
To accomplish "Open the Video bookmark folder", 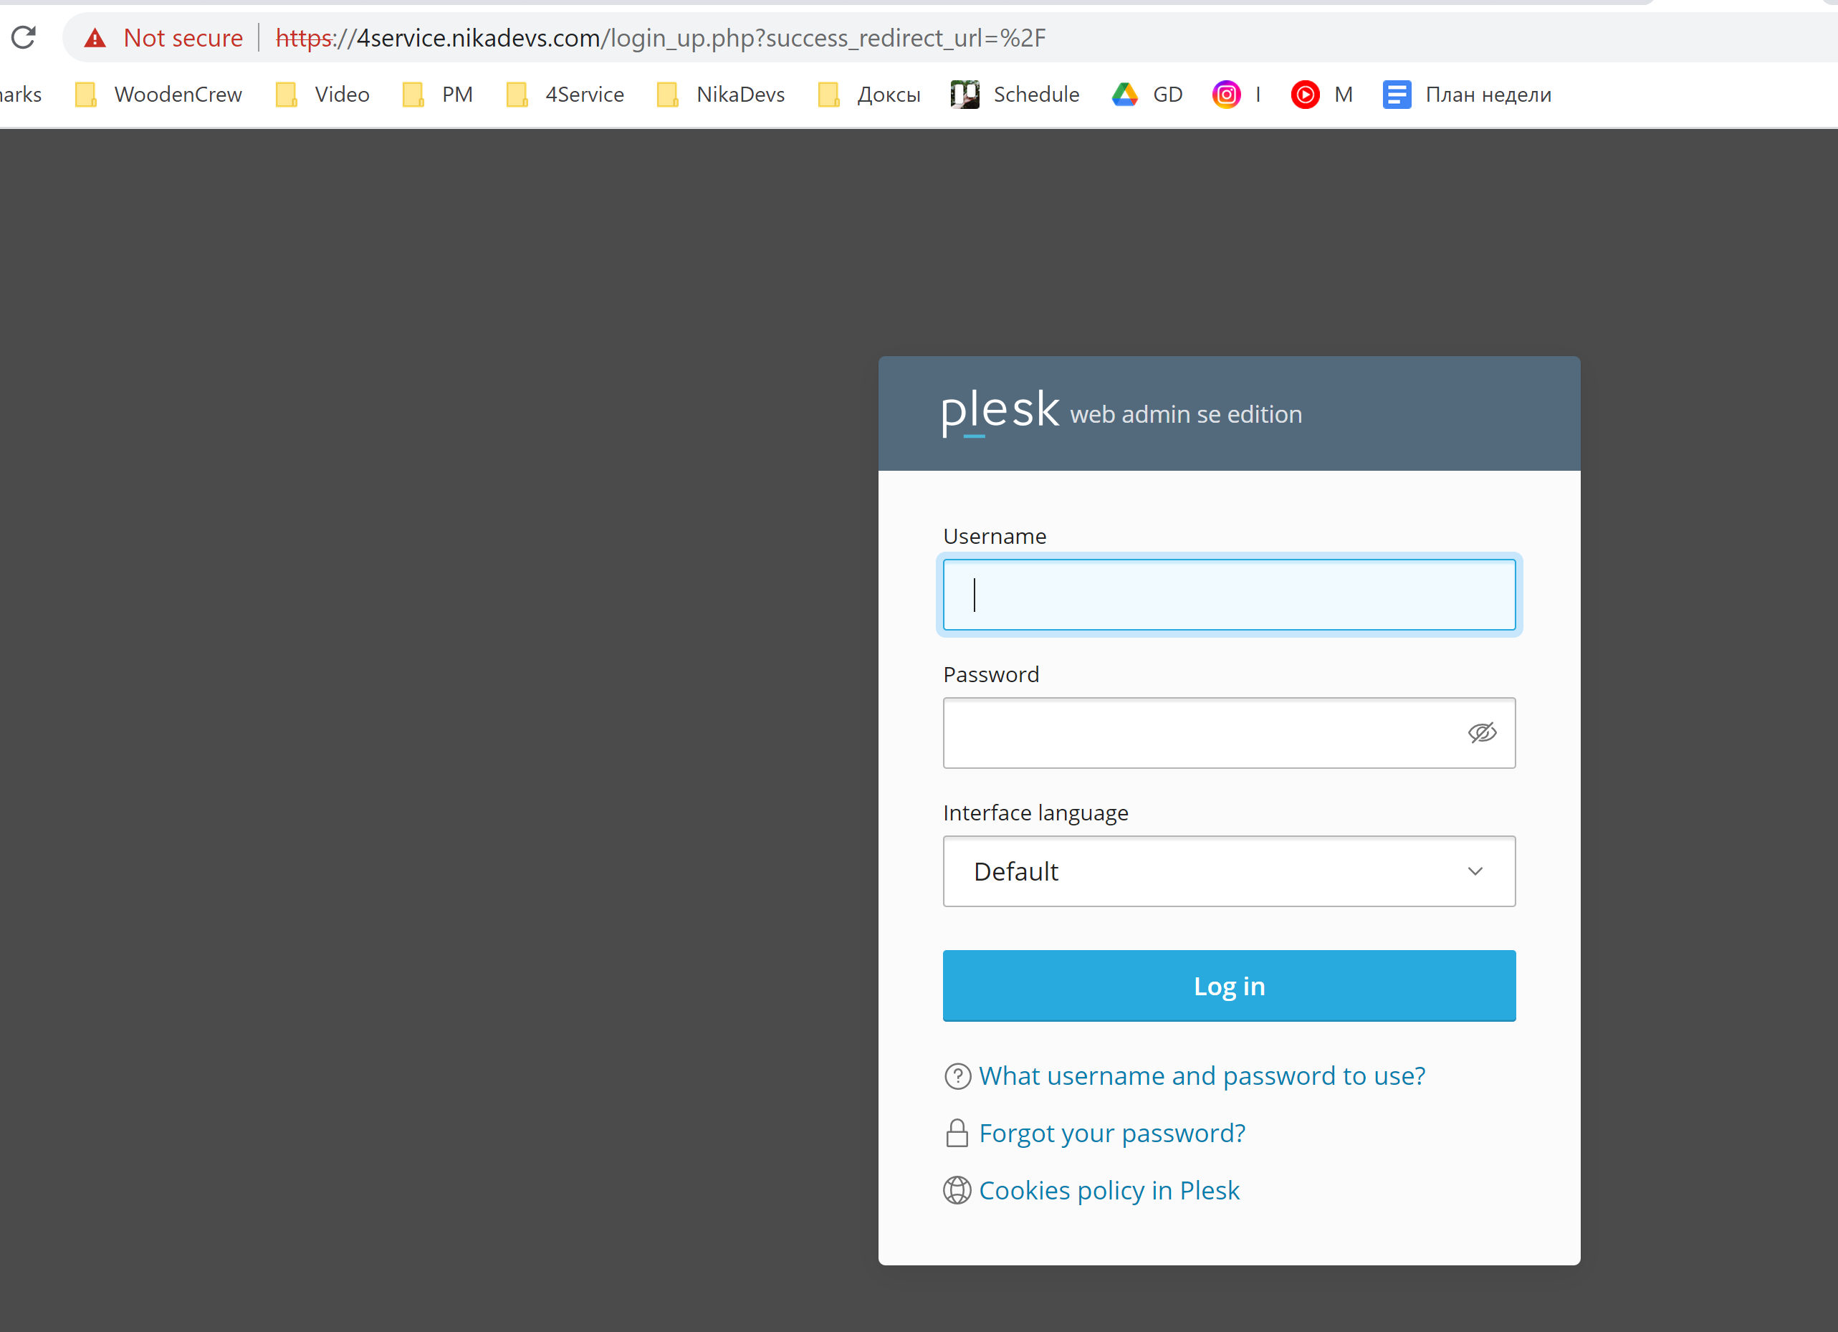I will pyautogui.click(x=322, y=95).
